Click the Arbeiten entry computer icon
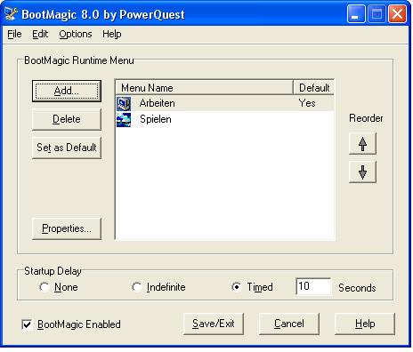The height and width of the screenshot is (352, 413). [x=124, y=104]
